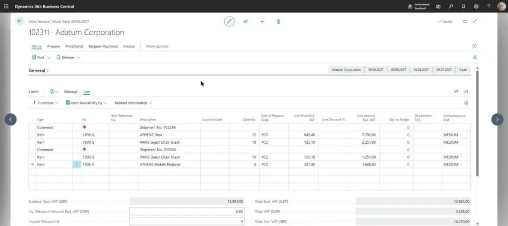The height and width of the screenshot is (226, 508).
Task: Click Shipment No. 102299 comment cell
Action: pyautogui.click(x=169, y=127)
